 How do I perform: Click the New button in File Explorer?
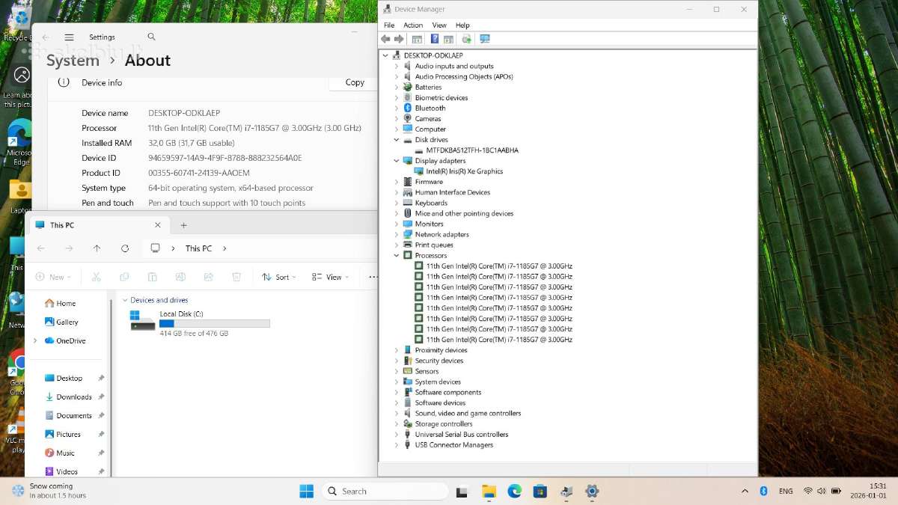coord(53,277)
